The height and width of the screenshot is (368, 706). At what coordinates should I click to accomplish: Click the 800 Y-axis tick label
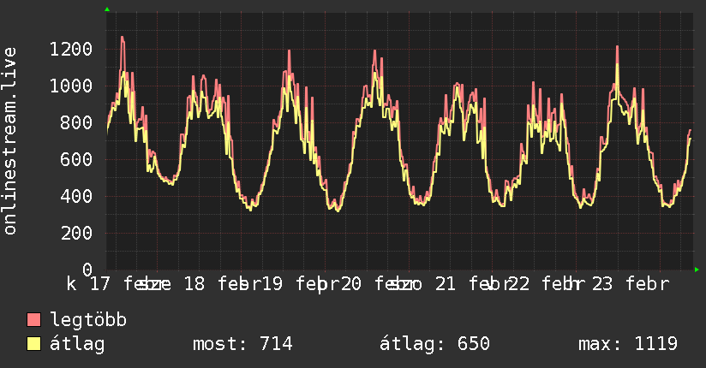76,122
